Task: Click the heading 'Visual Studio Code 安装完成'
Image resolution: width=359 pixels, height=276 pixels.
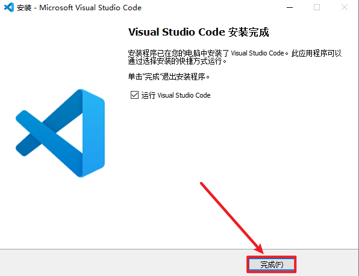Action: point(199,32)
